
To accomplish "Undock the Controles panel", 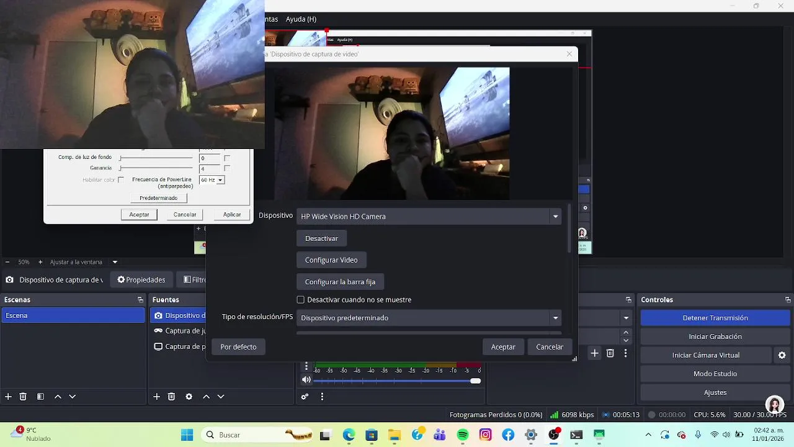I will [788, 300].
